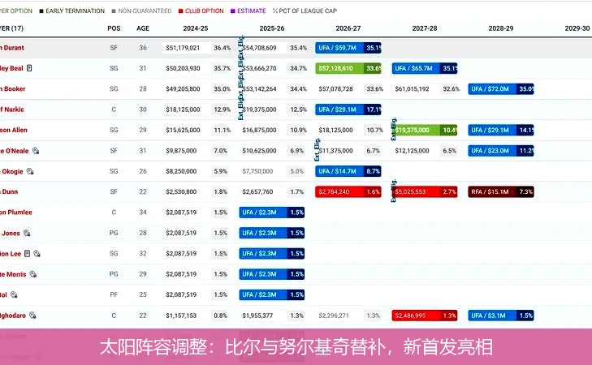Click O'Neale's UFA / $23.0M badge
This screenshot has height=365, width=592.
pos(500,151)
